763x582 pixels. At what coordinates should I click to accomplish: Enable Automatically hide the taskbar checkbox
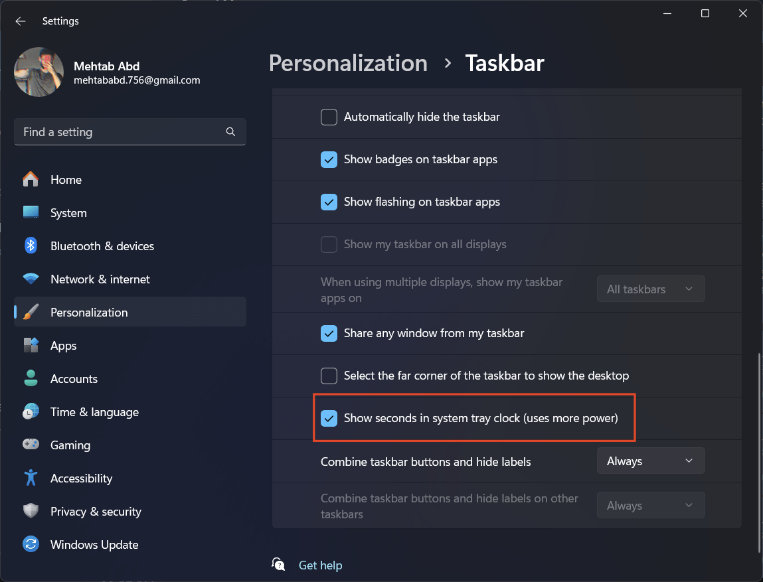pyautogui.click(x=329, y=117)
